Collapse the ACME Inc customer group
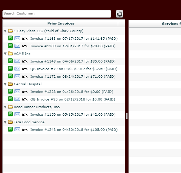Viewport: 181px width, 173px height. tap(5, 54)
